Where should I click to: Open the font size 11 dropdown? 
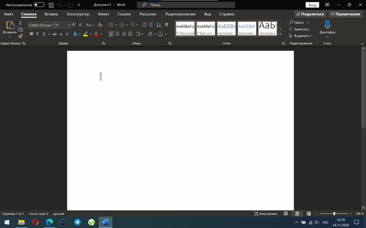[69, 25]
